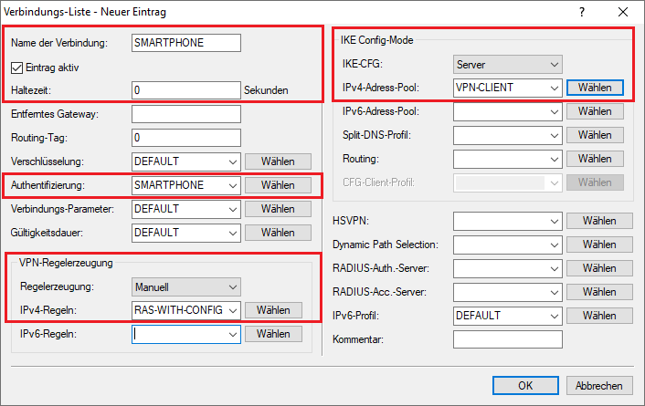Open the Dynamic Path Selection dropdown
The width and height of the screenshot is (645, 406).
[x=507, y=245]
